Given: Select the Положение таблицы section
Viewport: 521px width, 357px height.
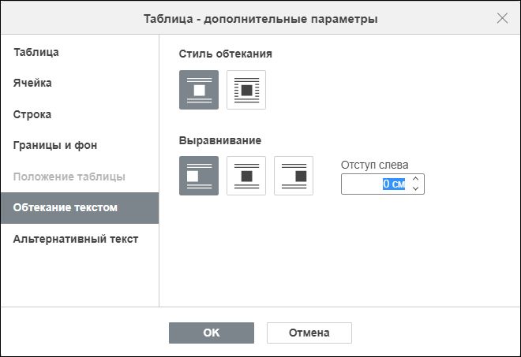Looking at the screenshot, I should point(80,177).
